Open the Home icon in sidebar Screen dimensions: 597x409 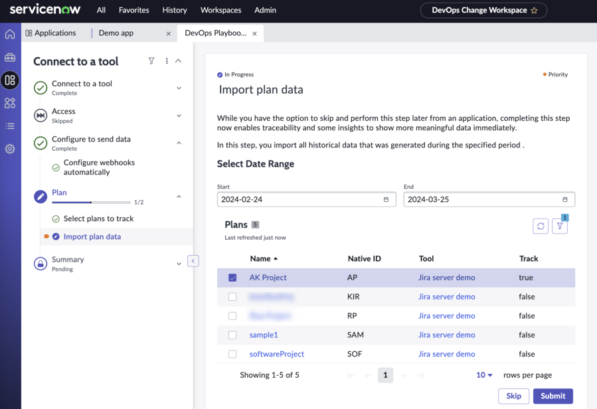pos(10,34)
